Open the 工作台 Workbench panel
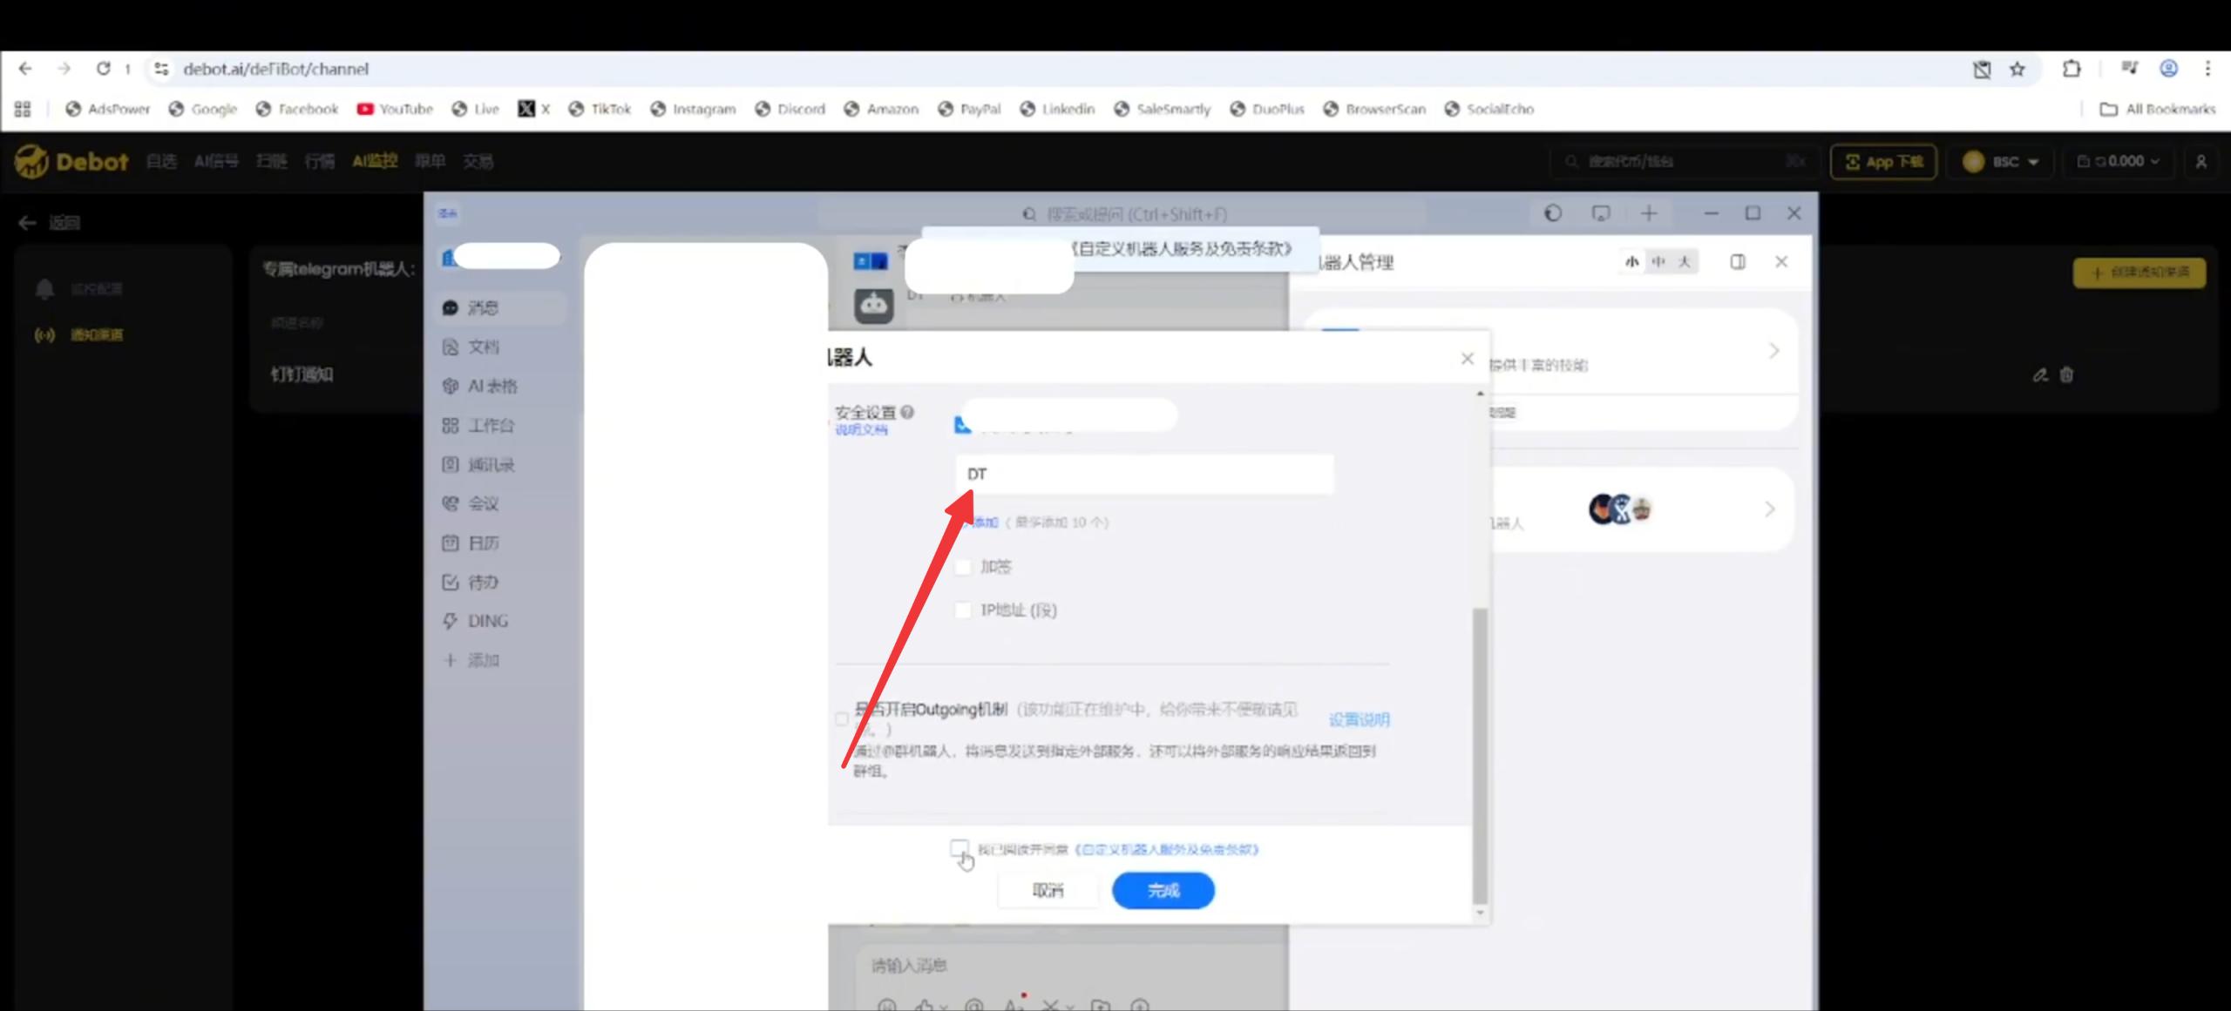 click(x=490, y=425)
